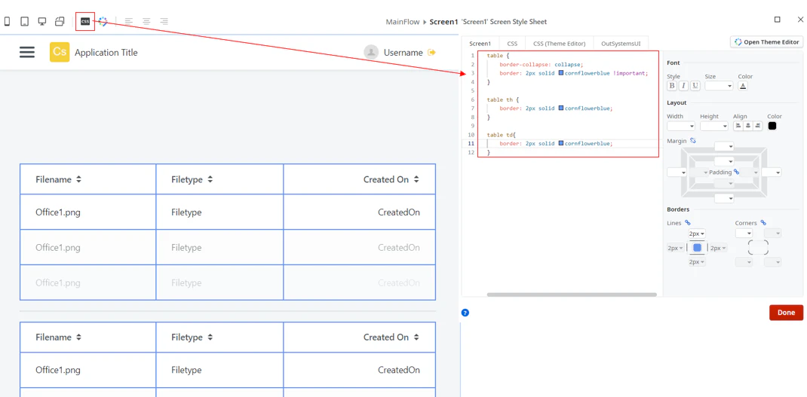The width and height of the screenshot is (807, 397).
Task: Open the hamburger menu beside the Cs logo
Action: (x=27, y=52)
